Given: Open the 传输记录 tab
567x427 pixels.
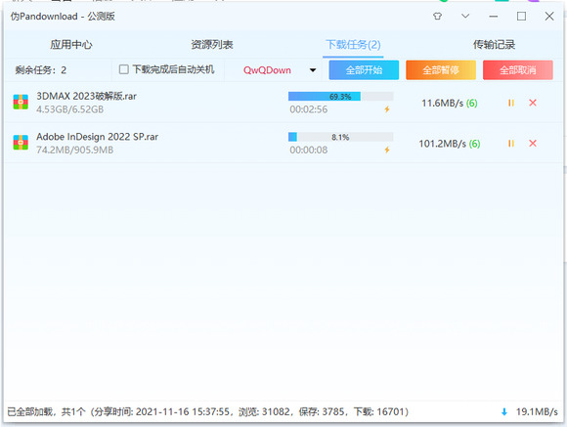Looking at the screenshot, I should tap(494, 45).
